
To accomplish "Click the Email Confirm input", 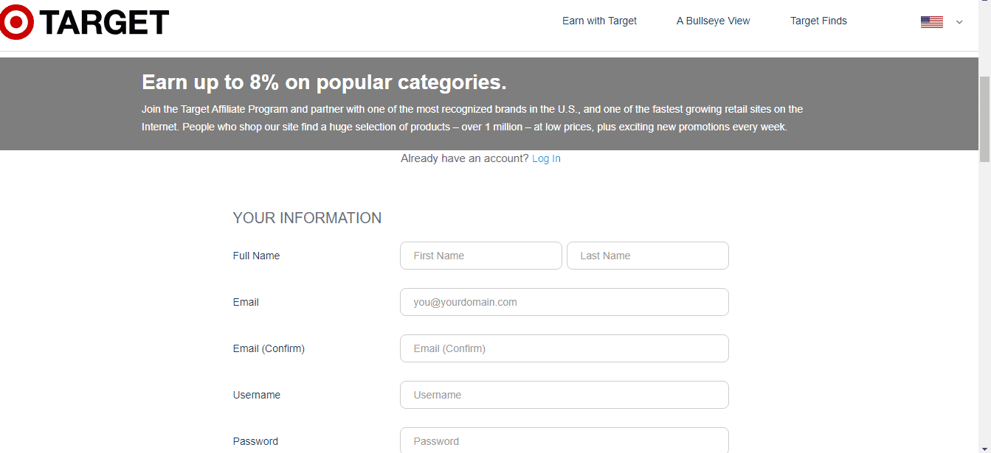I will 564,348.
